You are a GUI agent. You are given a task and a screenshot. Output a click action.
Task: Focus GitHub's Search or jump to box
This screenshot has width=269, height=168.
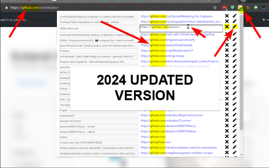coord(27,20)
